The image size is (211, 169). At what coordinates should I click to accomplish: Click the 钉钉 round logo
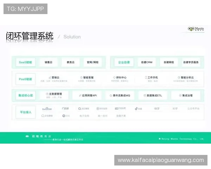[x=64, y=116]
